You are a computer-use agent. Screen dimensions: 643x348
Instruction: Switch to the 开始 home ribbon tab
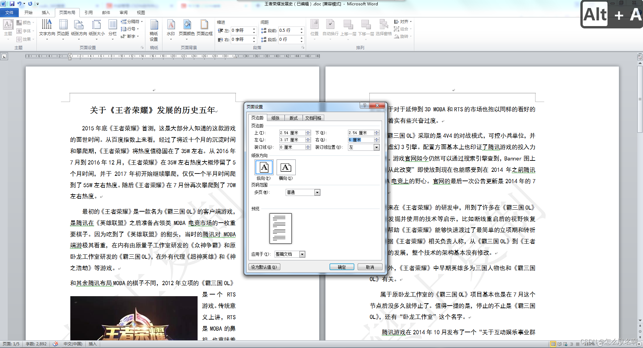[28, 13]
